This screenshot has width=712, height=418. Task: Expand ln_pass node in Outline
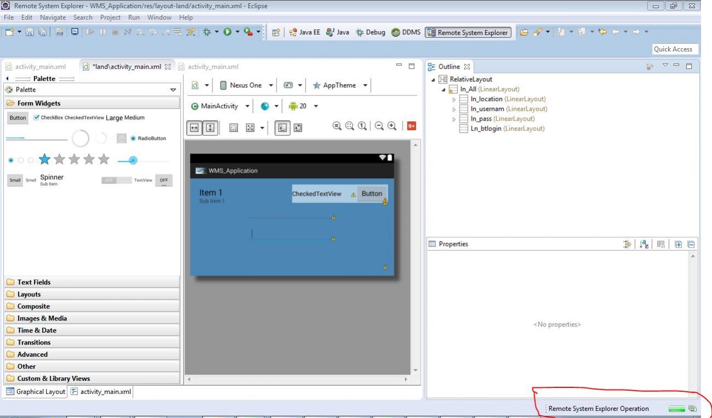click(454, 119)
